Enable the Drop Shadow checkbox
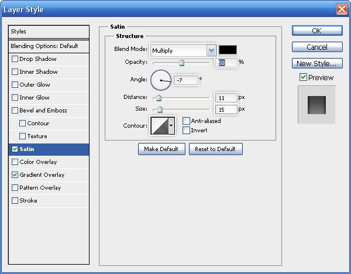 (15, 59)
